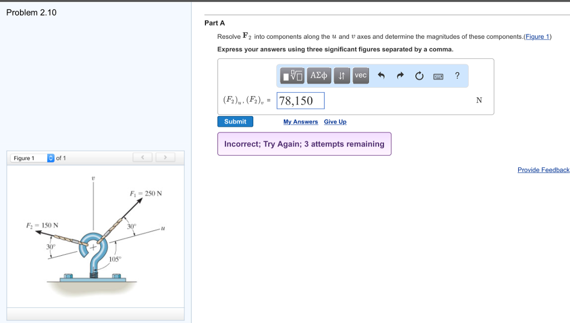570x323 pixels.
Task: Redo the last equation edit
Action: pos(400,76)
